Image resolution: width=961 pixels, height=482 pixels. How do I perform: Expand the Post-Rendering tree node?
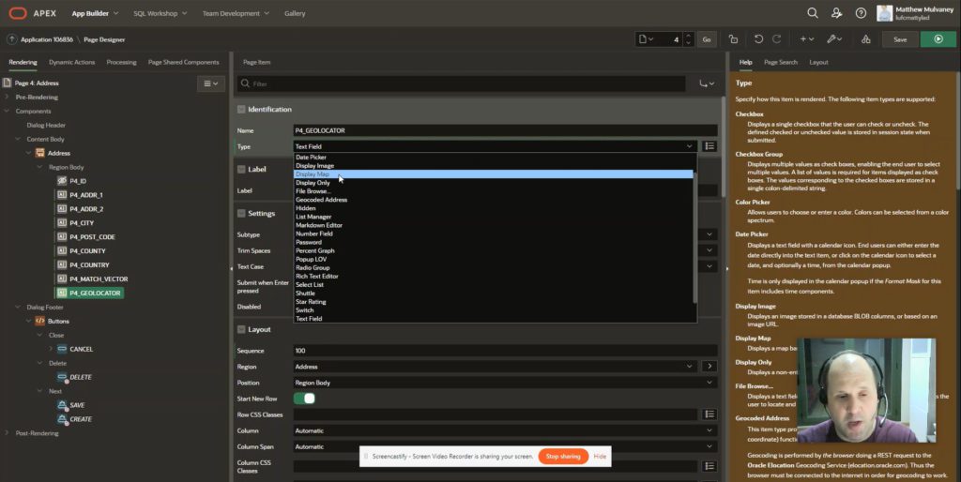coord(7,433)
